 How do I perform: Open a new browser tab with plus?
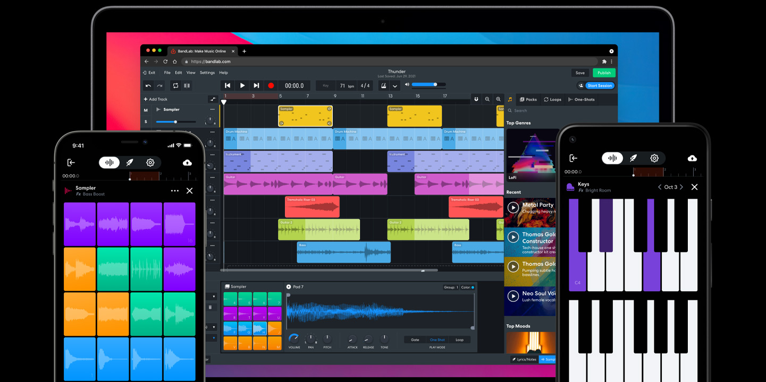click(244, 51)
